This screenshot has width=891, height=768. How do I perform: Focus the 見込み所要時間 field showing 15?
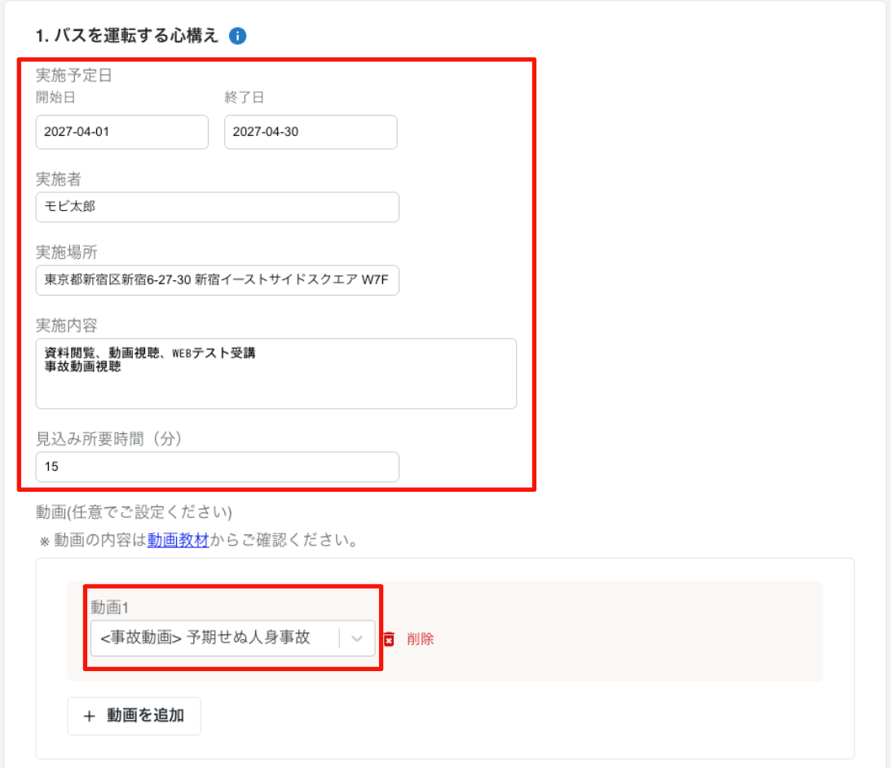point(217,467)
